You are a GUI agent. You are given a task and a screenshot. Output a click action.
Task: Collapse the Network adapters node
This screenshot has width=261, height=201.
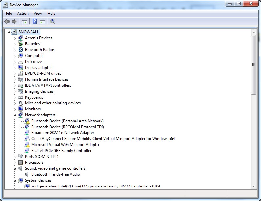click(x=15, y=115)
